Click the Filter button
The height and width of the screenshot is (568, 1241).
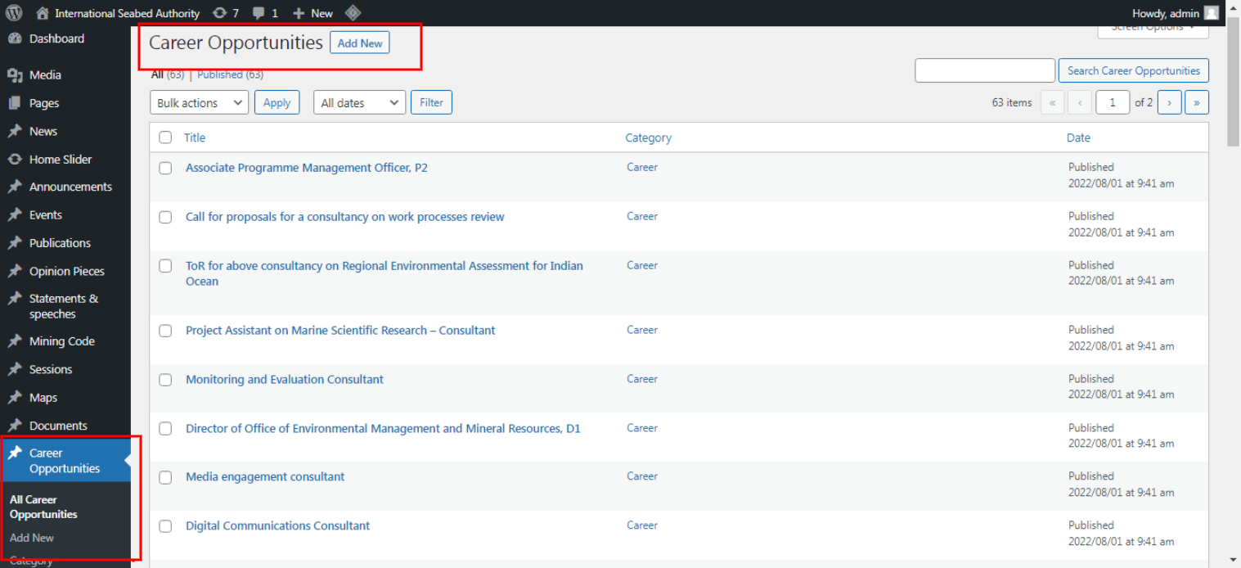coord(431,102)
